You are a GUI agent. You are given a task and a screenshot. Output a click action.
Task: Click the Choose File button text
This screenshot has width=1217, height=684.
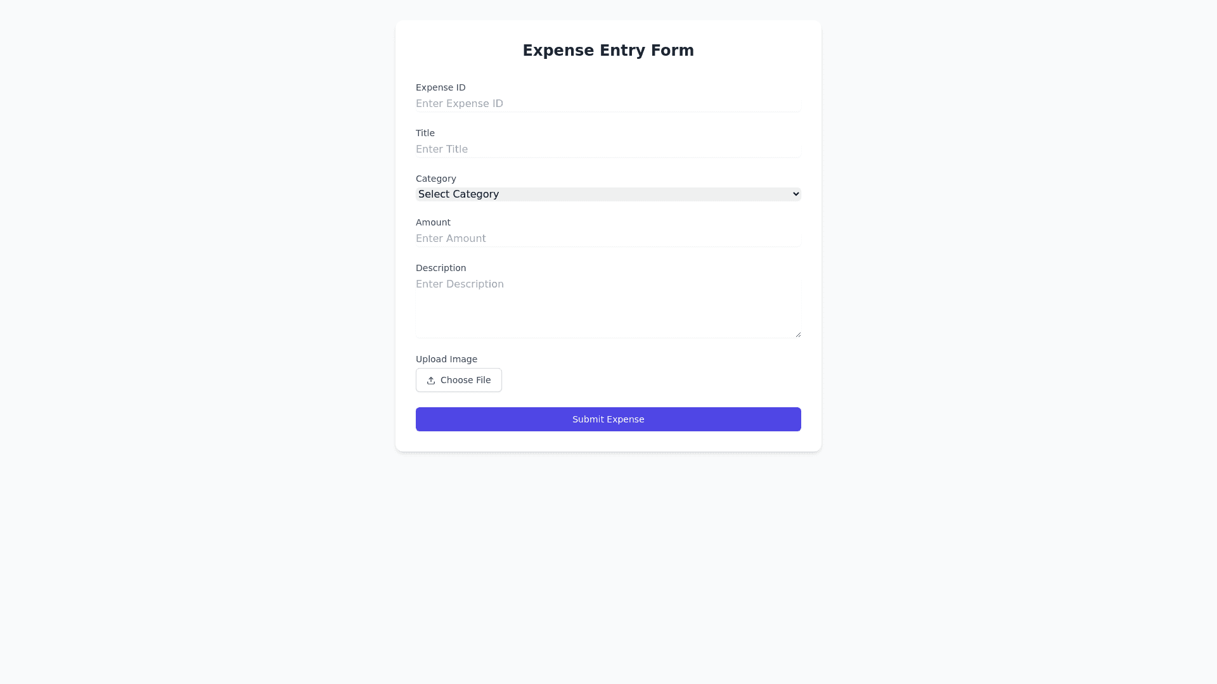465,380
